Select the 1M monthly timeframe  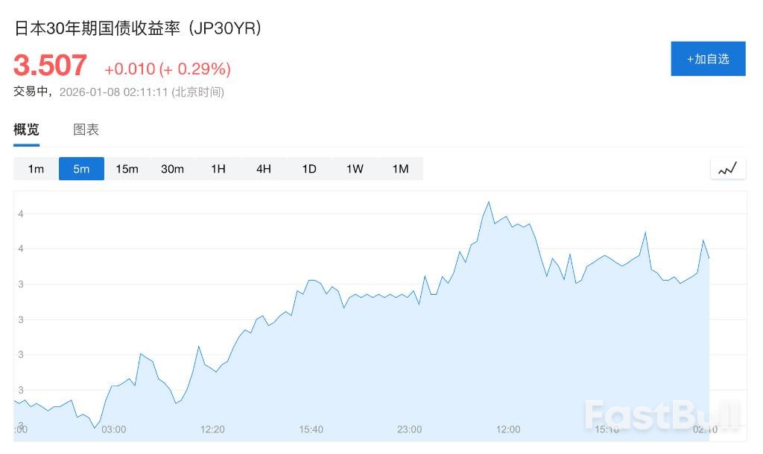point(400,169)
